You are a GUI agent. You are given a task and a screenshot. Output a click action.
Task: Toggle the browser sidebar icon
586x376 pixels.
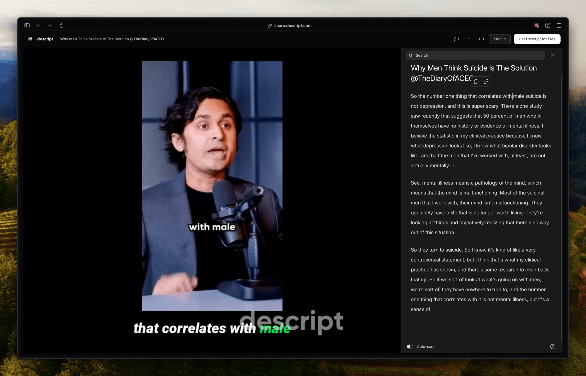pyautogui.click(x=27, y=25)
